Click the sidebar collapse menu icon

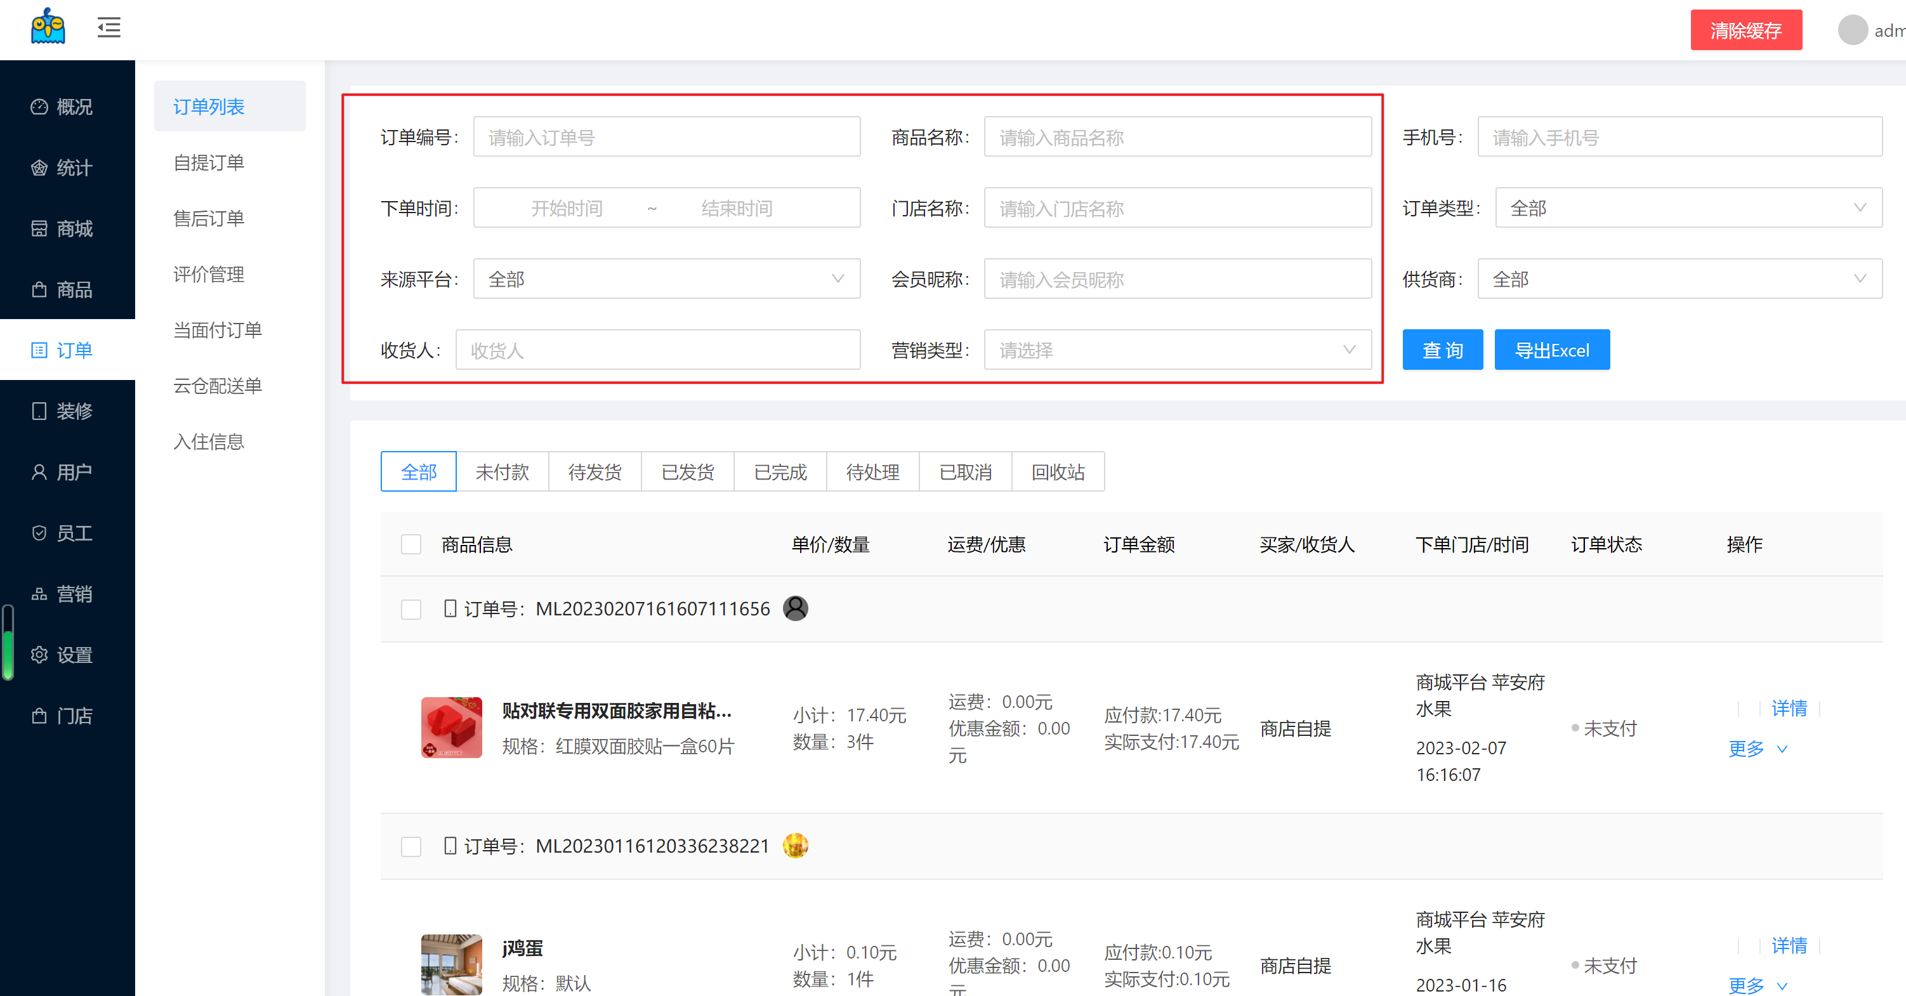click(108, 28)
